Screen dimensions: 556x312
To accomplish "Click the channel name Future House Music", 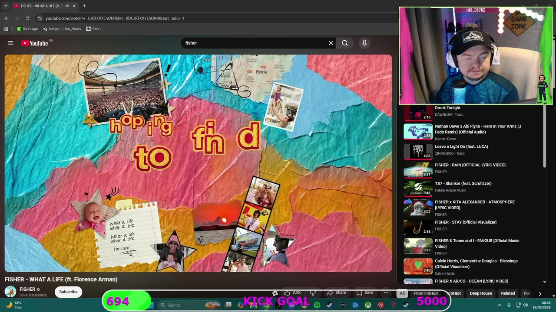I will 450,190.
